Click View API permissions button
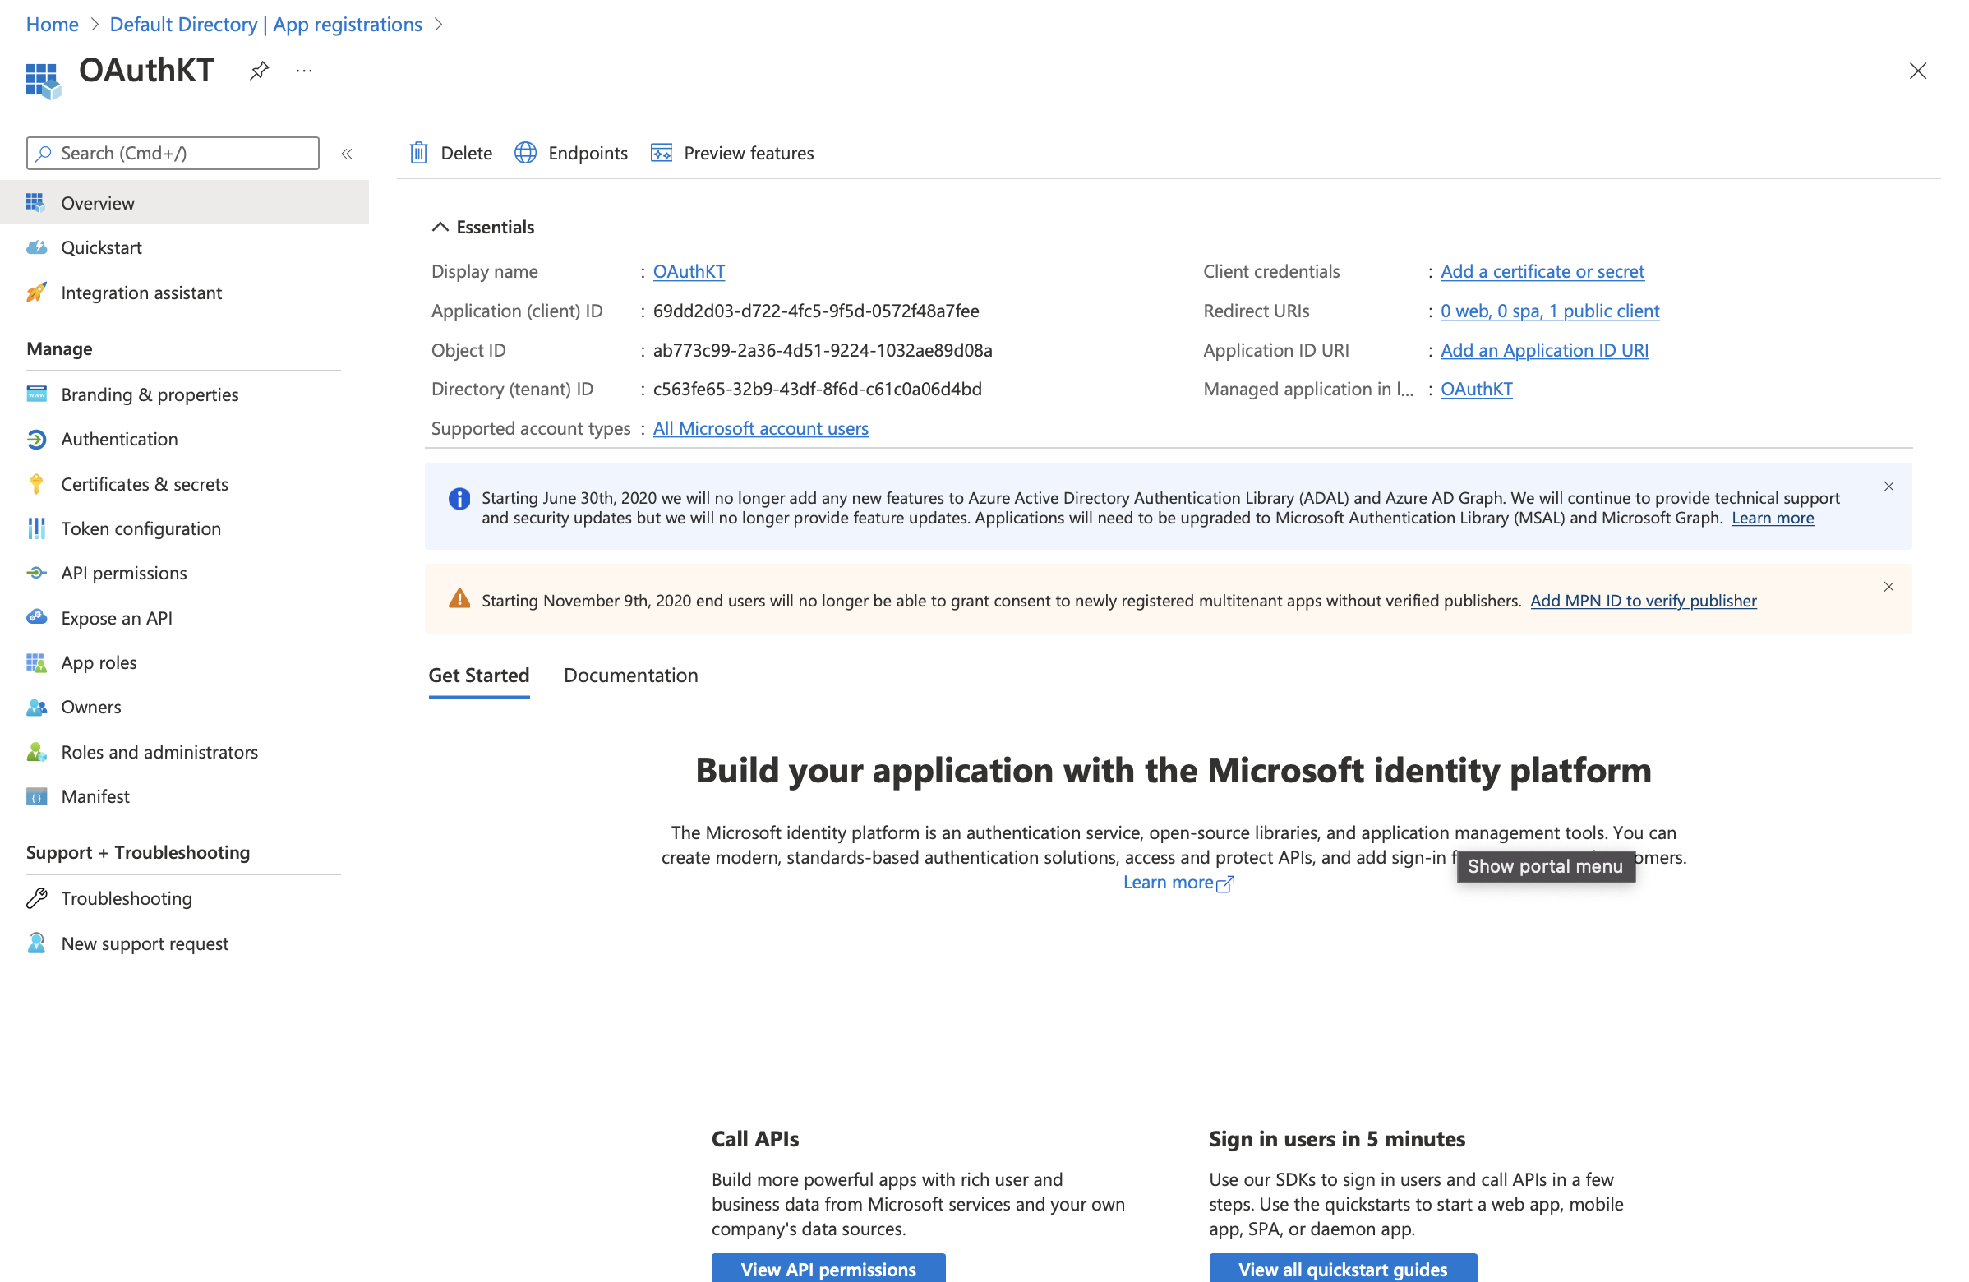 point(828,1268)
